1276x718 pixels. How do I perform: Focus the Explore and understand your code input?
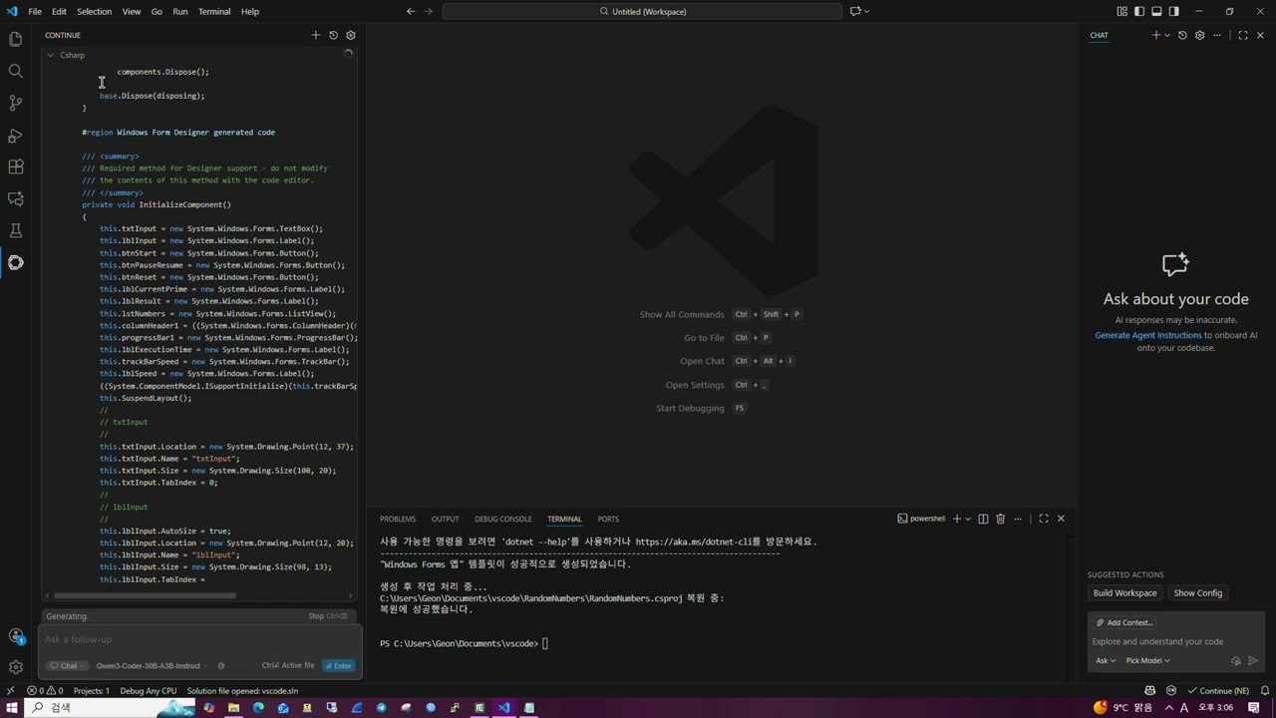1176,641
